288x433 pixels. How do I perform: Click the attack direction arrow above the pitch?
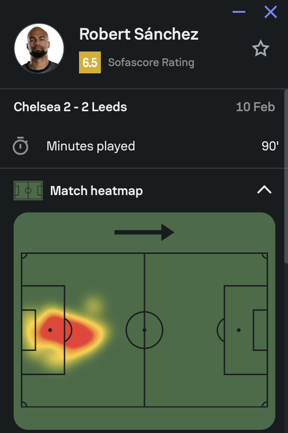click(x=144, y=232)
